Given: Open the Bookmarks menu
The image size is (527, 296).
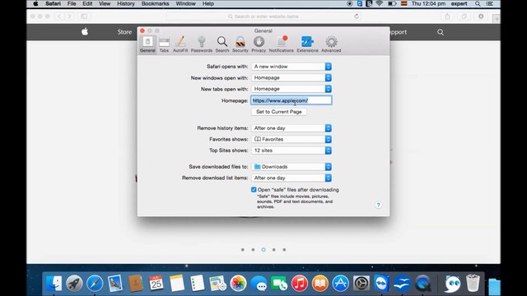Looking at the screenshot, I should click(x=156, y=3).
